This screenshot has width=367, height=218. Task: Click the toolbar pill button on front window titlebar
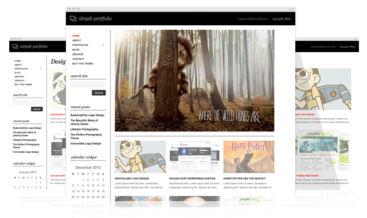point(291,9)
